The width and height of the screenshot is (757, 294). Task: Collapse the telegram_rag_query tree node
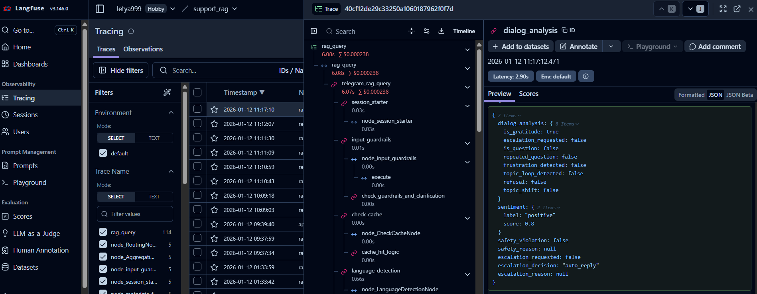click(467, 87)
